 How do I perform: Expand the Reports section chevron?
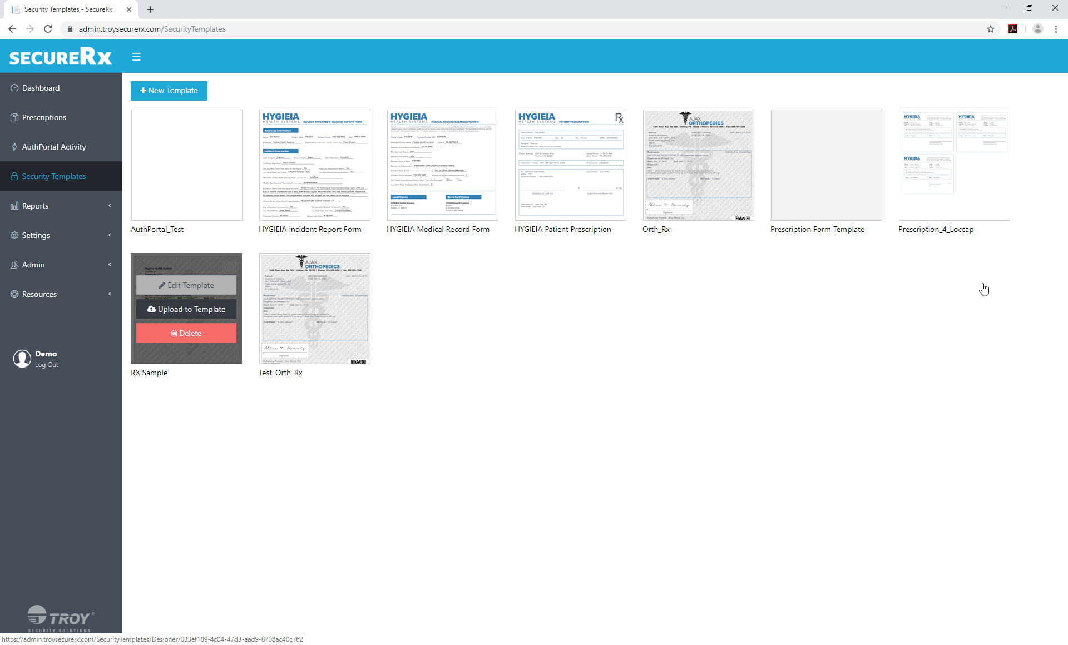tap(110, 206)
